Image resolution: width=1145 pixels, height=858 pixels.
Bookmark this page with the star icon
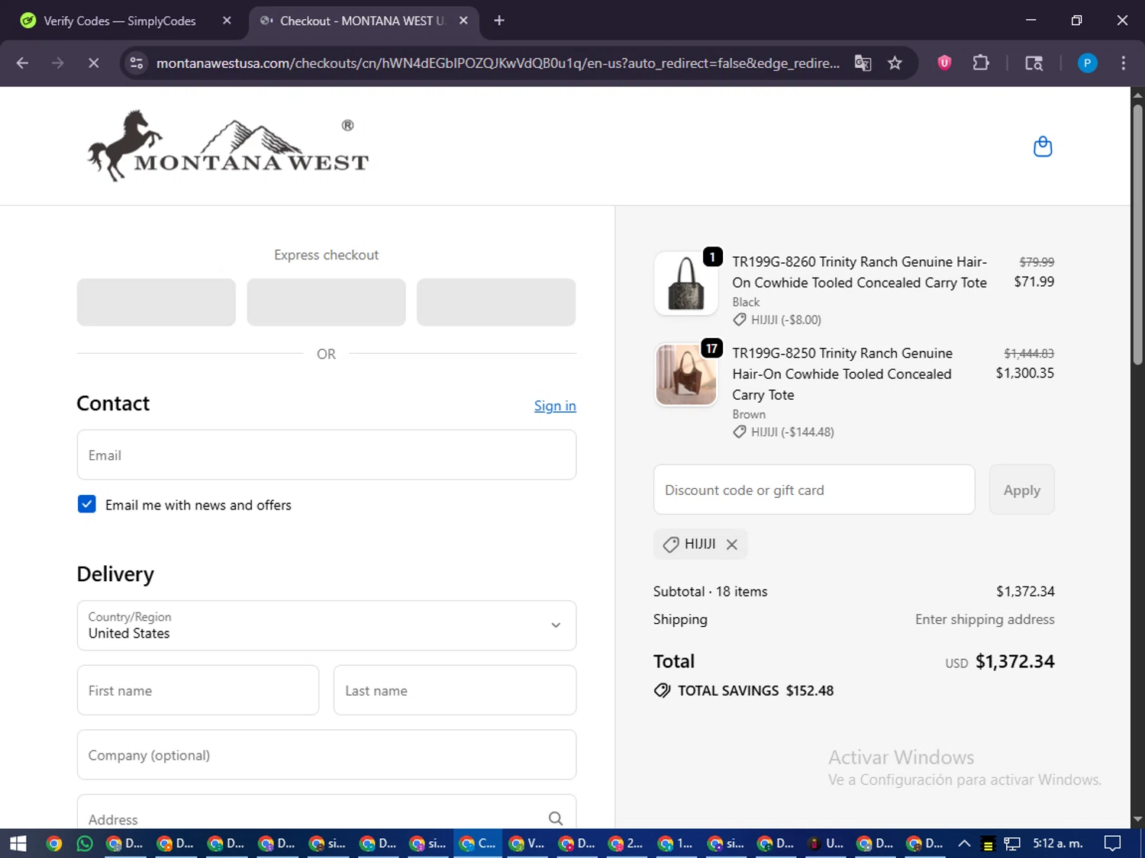895,63
